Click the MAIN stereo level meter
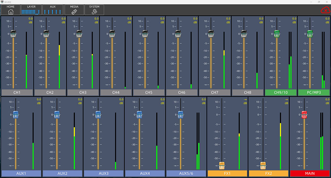Viewport: 331px width, 178px height. click(x=322, y=141)
